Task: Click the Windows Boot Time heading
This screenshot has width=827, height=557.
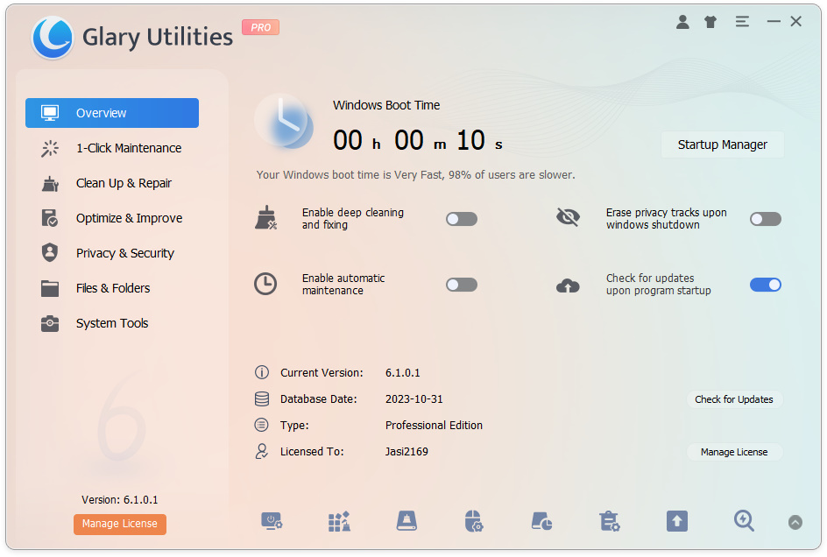Action: 386,105
